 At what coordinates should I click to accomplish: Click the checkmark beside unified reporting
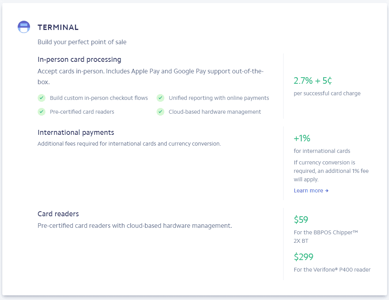tap(160, 98)
